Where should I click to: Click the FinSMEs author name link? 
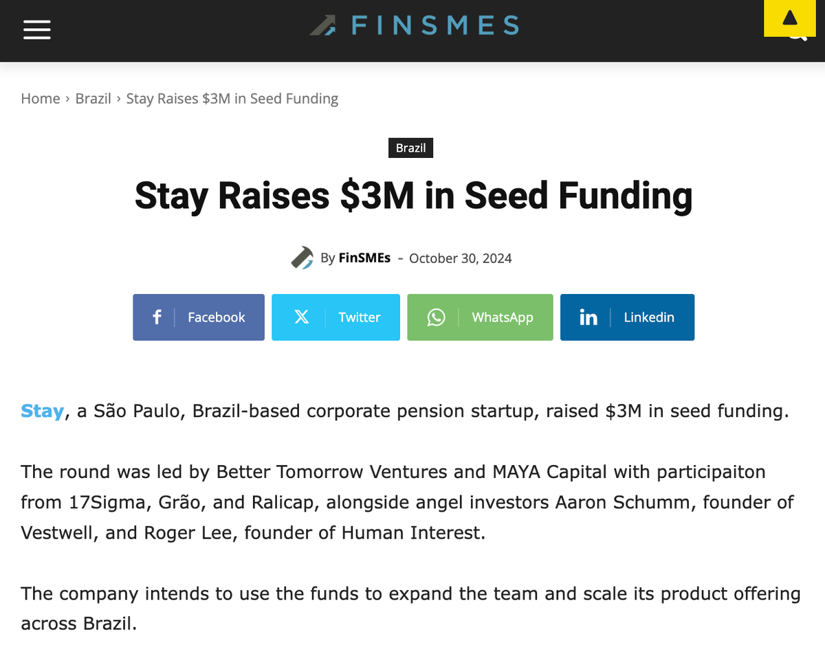click(364, 258)
